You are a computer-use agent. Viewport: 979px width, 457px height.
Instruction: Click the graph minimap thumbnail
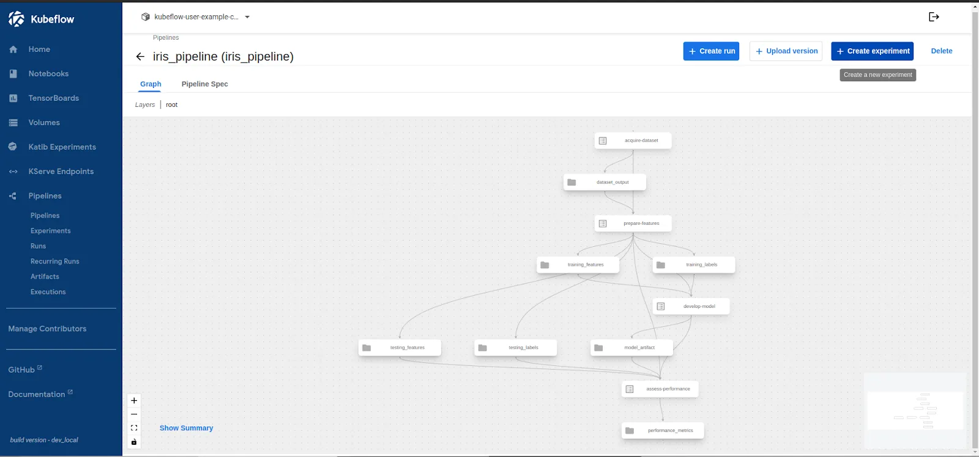coord(915,411)
